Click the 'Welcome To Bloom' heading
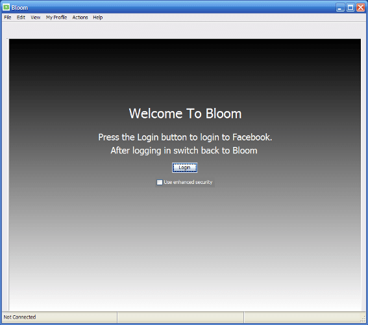Viewport: 368px width, 325px height. pos(185,114)
